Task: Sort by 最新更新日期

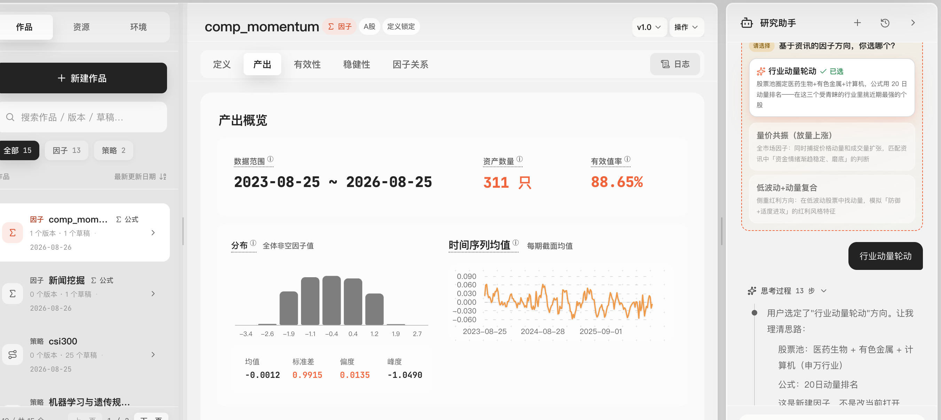Action: point(140,177)
